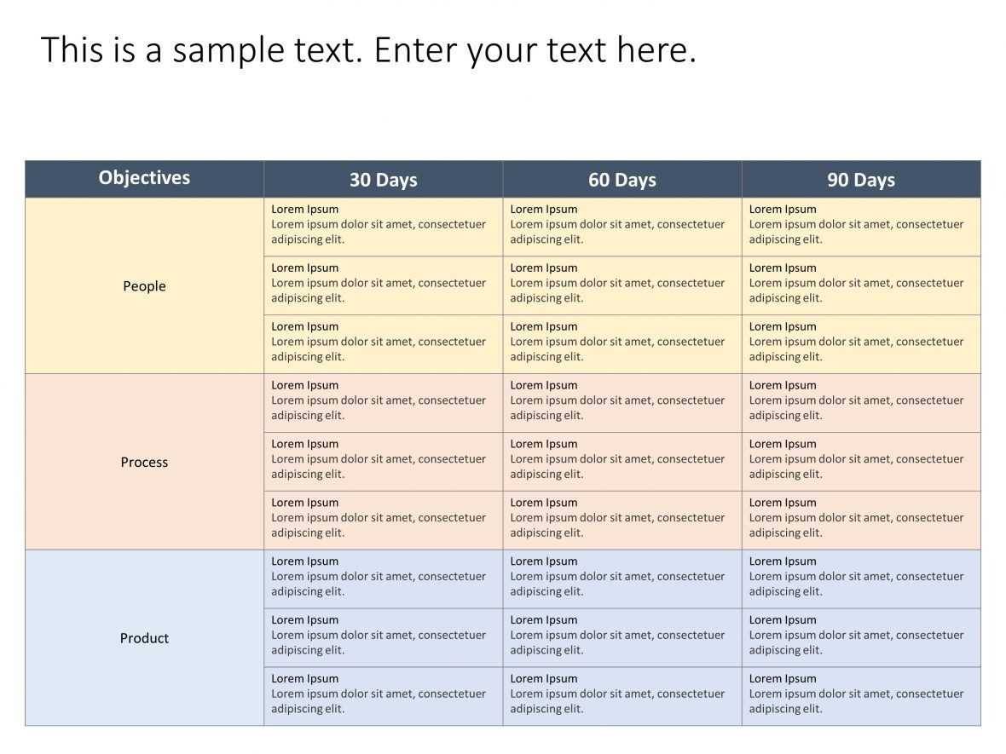Screen dimensions: 1006x754
Task: Select first People cell under 30 Days
Action: point(383,227)
